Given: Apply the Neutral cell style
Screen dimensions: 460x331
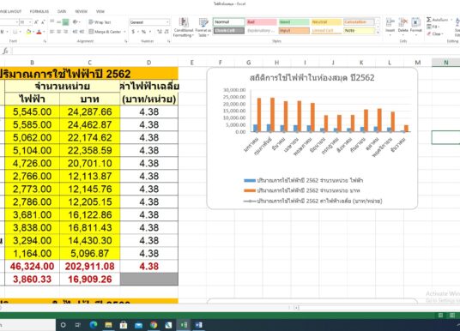Looking at the screenshot, I should [x=326, y=21].
